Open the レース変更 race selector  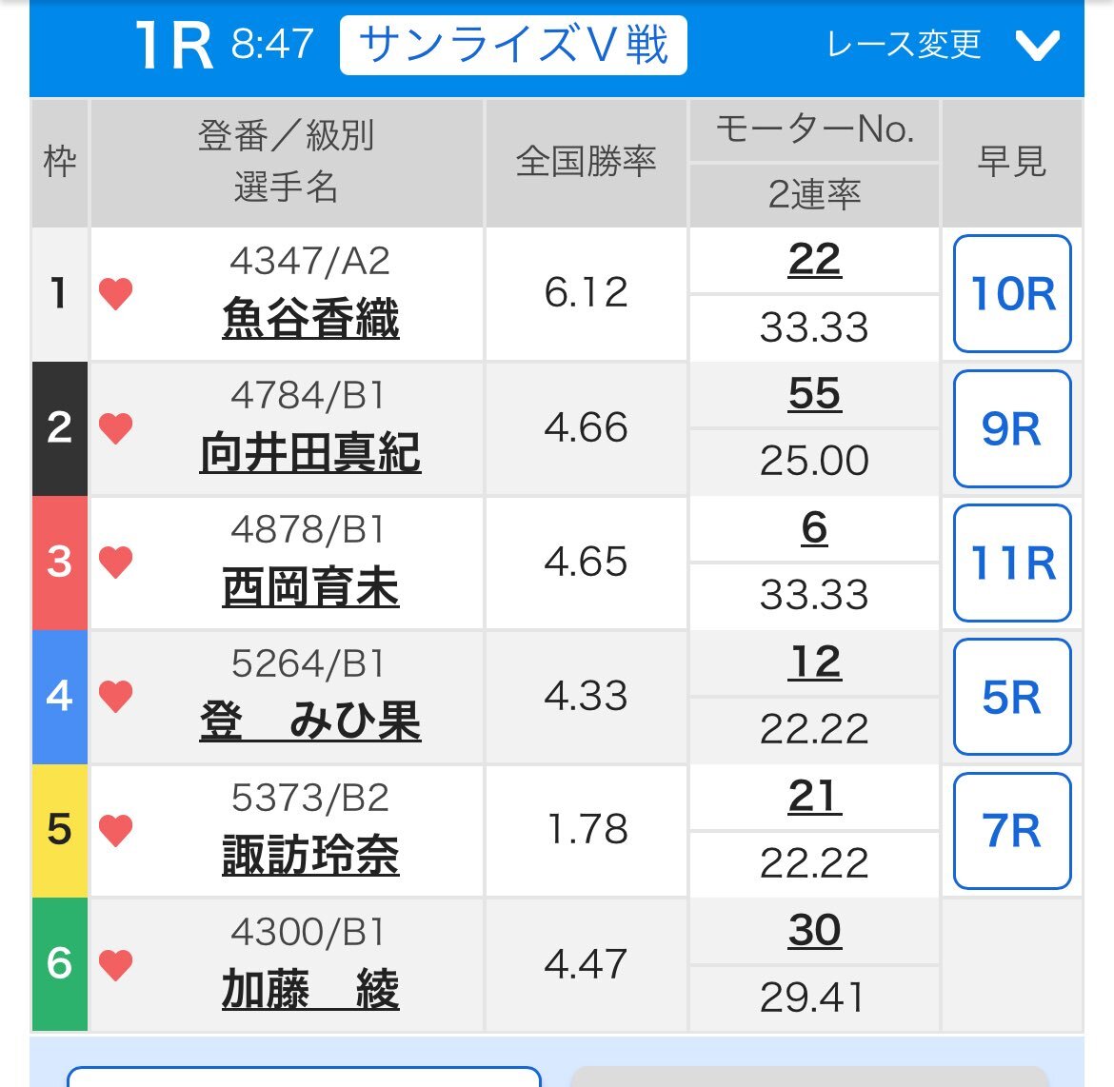coord(904,46)
